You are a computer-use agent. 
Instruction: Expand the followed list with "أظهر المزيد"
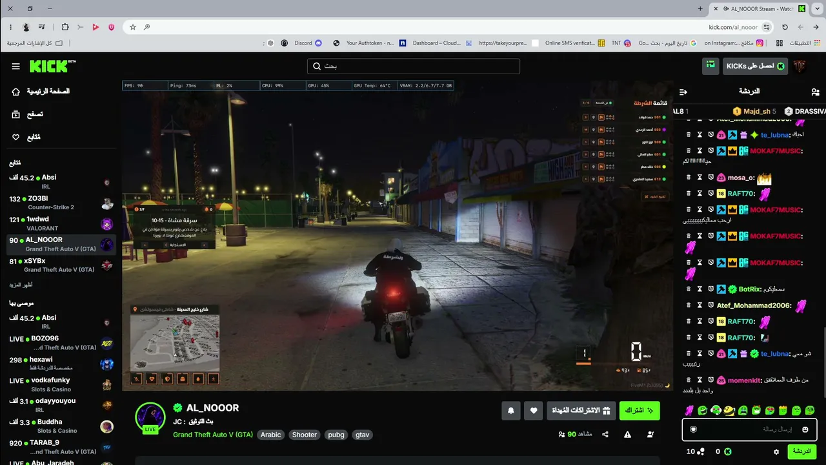point(21,285)
